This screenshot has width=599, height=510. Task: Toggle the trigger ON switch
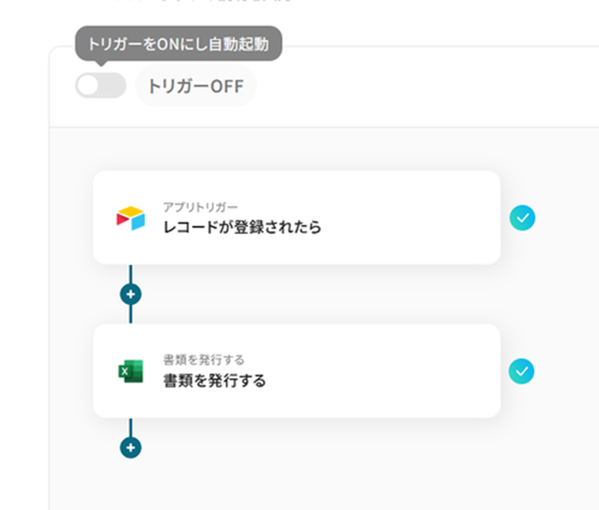(x=101, y=86)
